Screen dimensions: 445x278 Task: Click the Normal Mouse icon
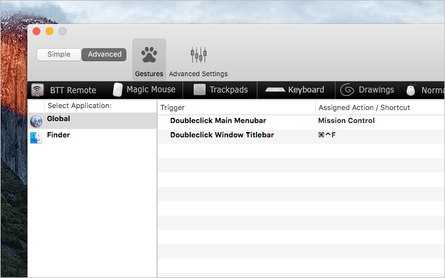pyautogui.click(x=410, y=90)
